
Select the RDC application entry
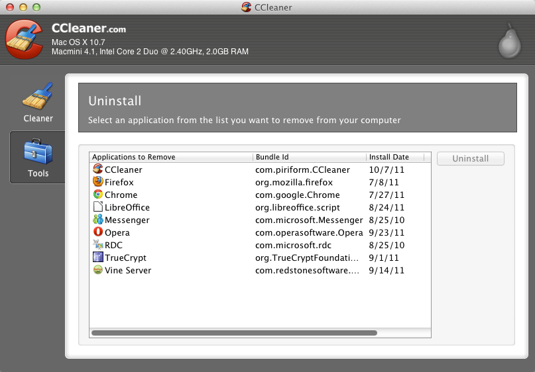pos(113,245)
